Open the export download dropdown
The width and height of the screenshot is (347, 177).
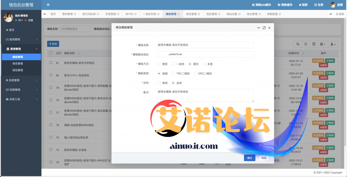333,44
